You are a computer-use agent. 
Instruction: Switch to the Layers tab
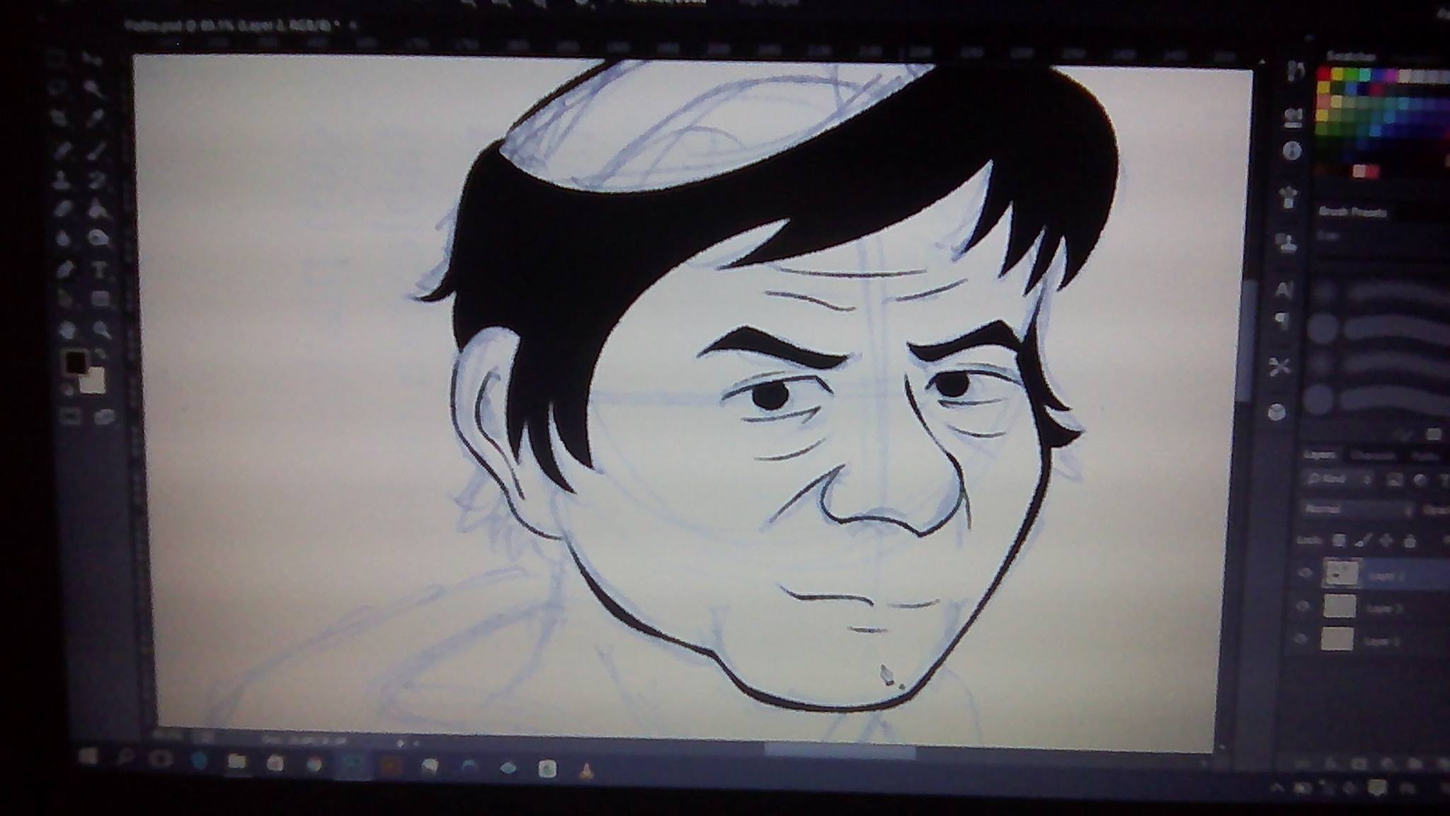[1318, 455]
